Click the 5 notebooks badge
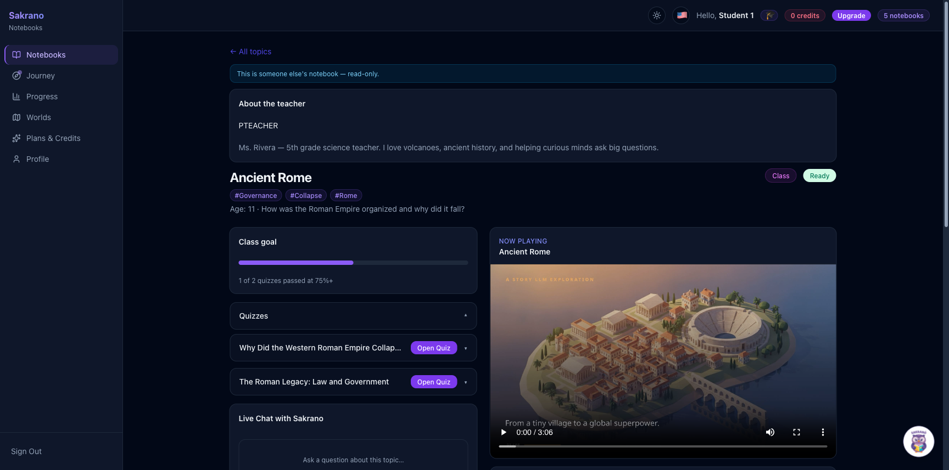Viewport: 949px width, 470px height. click(x=903, y=15)
